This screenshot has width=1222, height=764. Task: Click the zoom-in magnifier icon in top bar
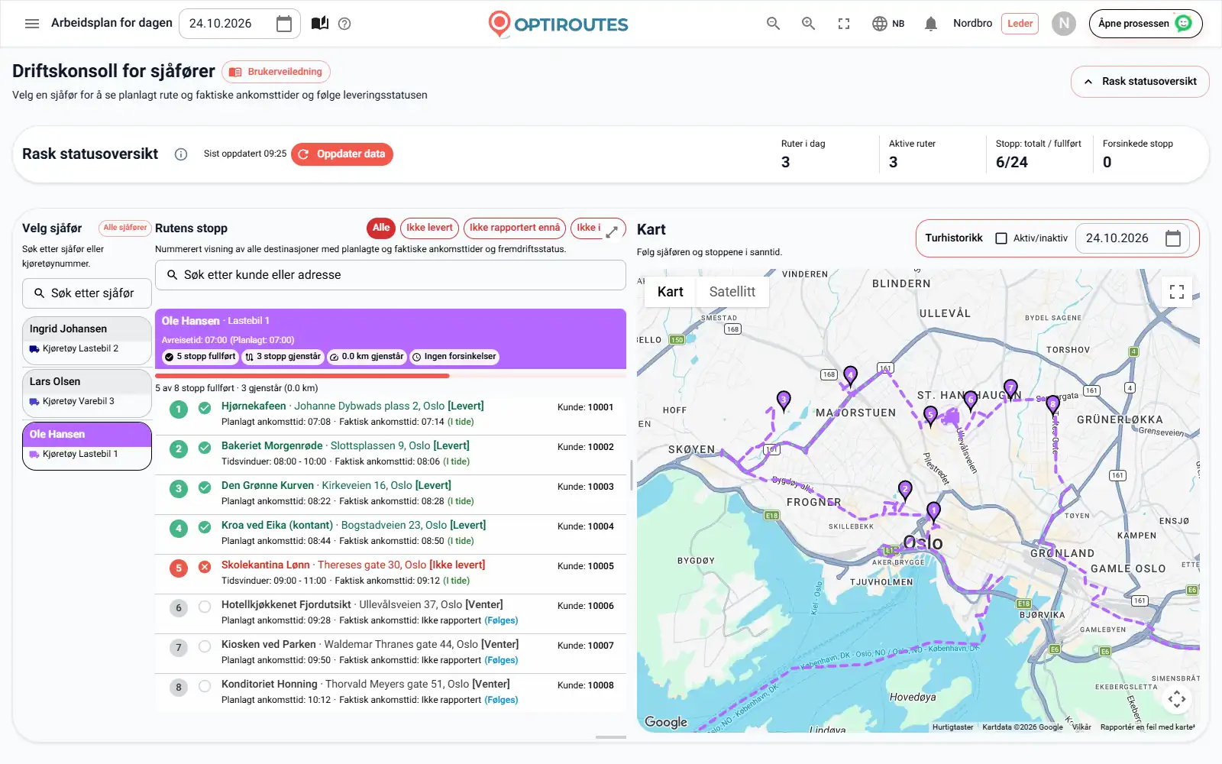[808, 24]
